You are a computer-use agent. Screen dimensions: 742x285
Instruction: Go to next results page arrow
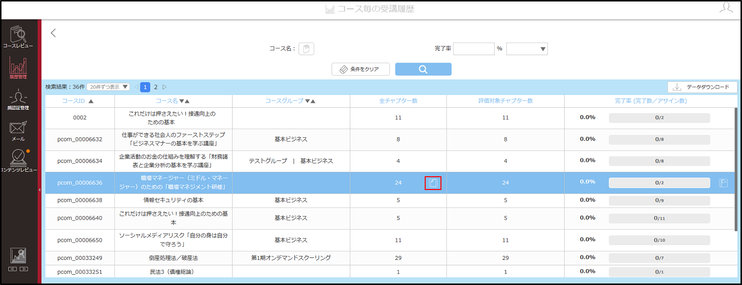coord(165,87)
